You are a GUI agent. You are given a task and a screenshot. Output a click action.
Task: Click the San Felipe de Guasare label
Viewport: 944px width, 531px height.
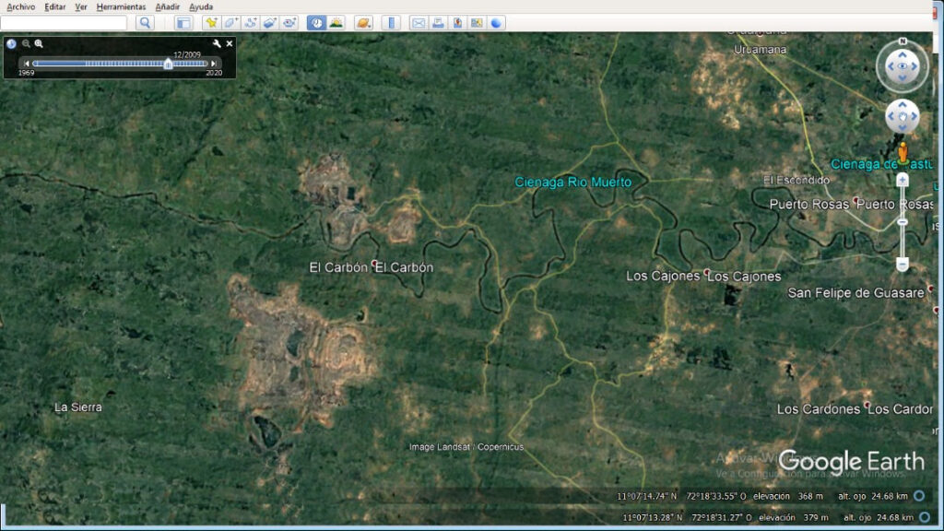(855, 293)
